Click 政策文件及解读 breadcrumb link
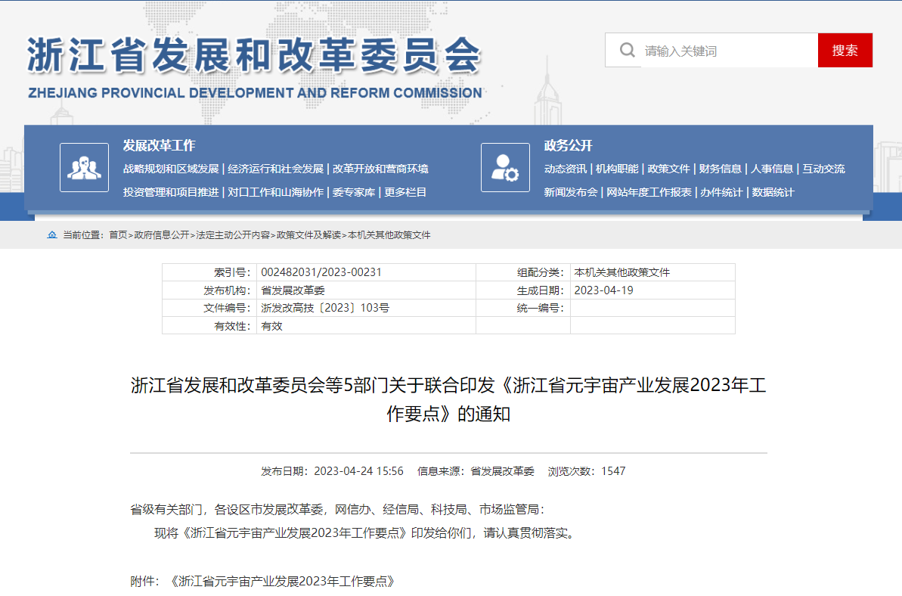 pos(308,235)
